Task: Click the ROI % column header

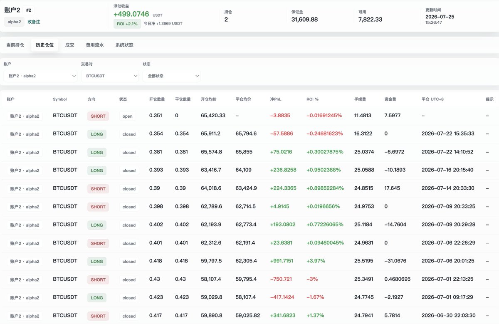Action: point(312,99)
